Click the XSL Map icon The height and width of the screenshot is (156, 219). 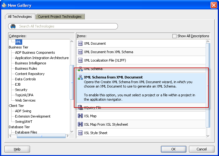click(80, 116)
